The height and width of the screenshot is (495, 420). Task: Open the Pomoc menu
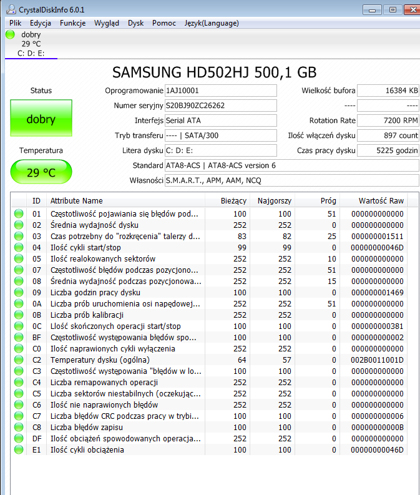(x=164, y=23)
